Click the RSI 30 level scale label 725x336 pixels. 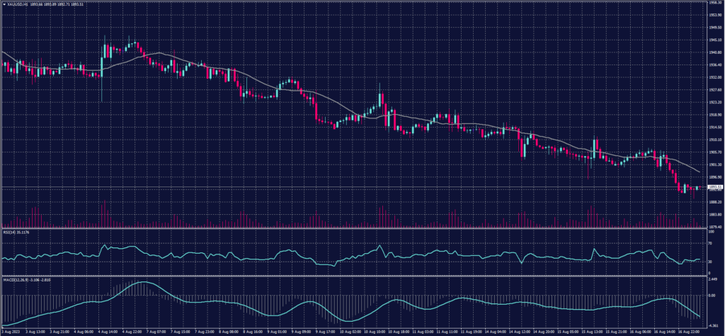[708, 261]
